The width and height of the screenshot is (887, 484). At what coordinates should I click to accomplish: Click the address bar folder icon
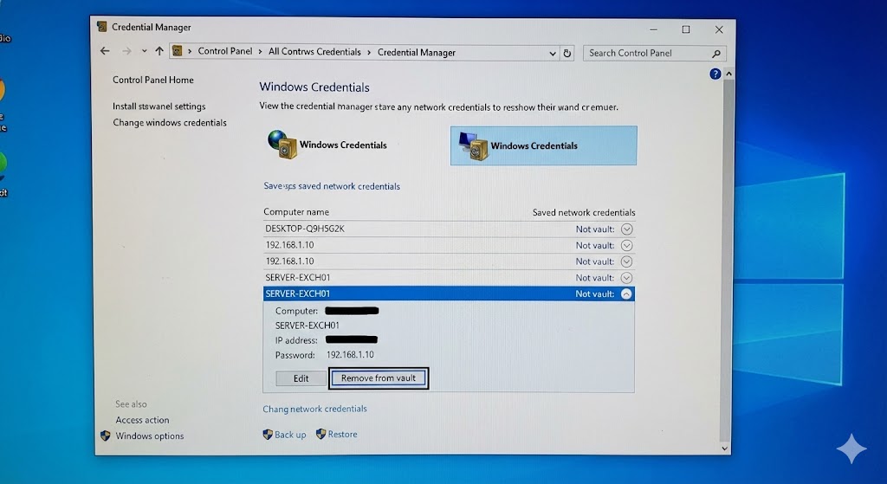click(177, 51)
